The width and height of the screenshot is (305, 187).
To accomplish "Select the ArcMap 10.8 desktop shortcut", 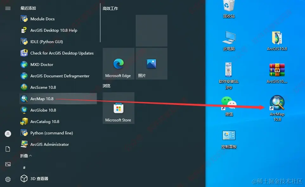I will [x=277, y=108].
